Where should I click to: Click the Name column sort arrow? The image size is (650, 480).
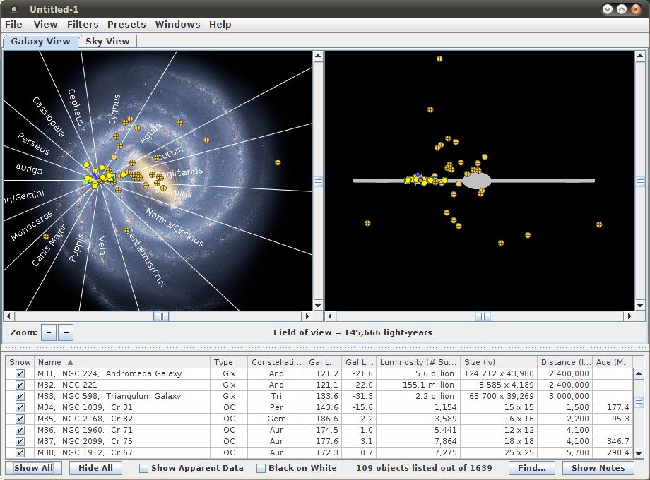pyautogui.click(x=70, y=362)
